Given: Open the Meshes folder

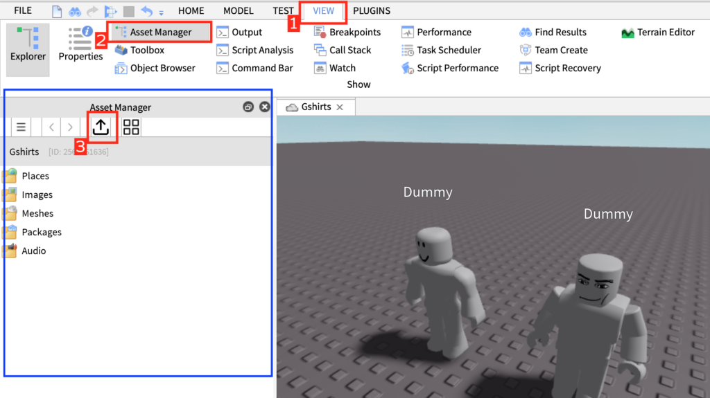Looking at the screenshot, I should [28, 213].
